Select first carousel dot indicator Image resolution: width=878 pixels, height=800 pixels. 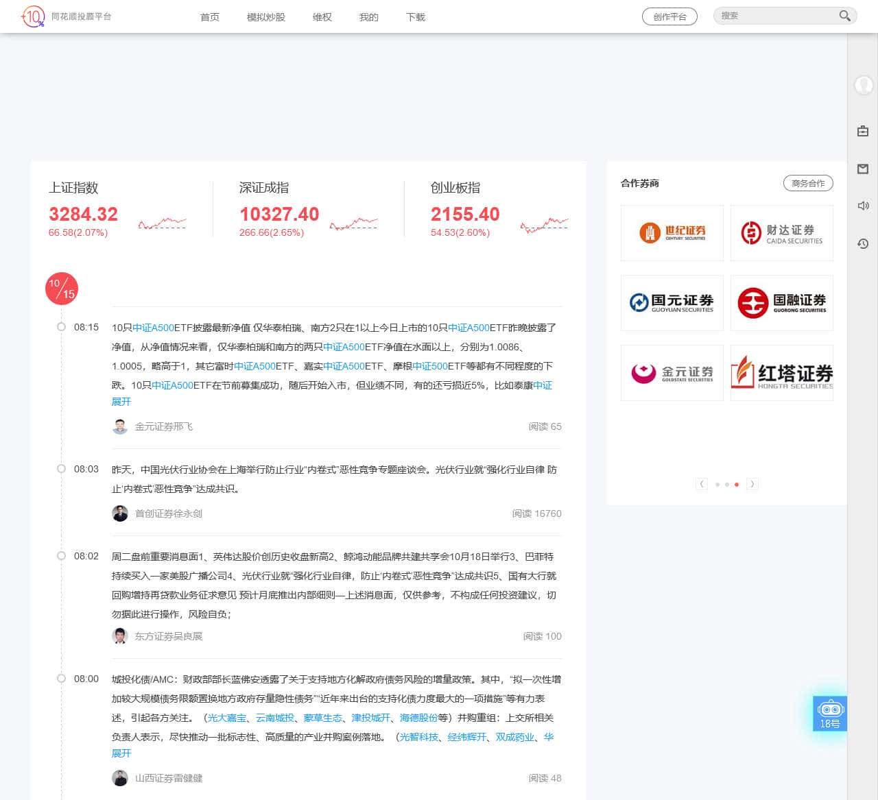coord(717,485)
